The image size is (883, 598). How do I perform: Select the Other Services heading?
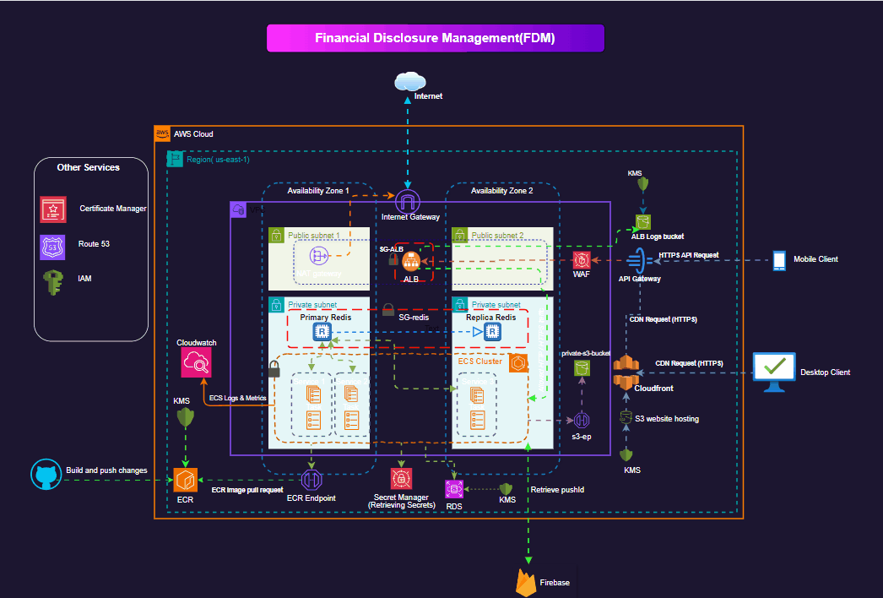click(x=89, y=167)
